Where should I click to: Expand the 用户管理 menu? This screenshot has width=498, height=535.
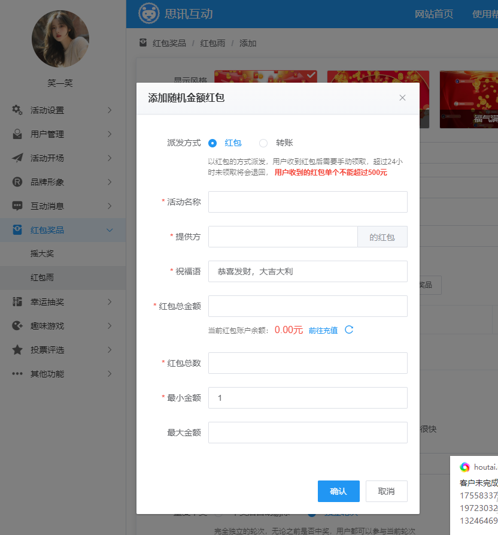coord(110,134)
